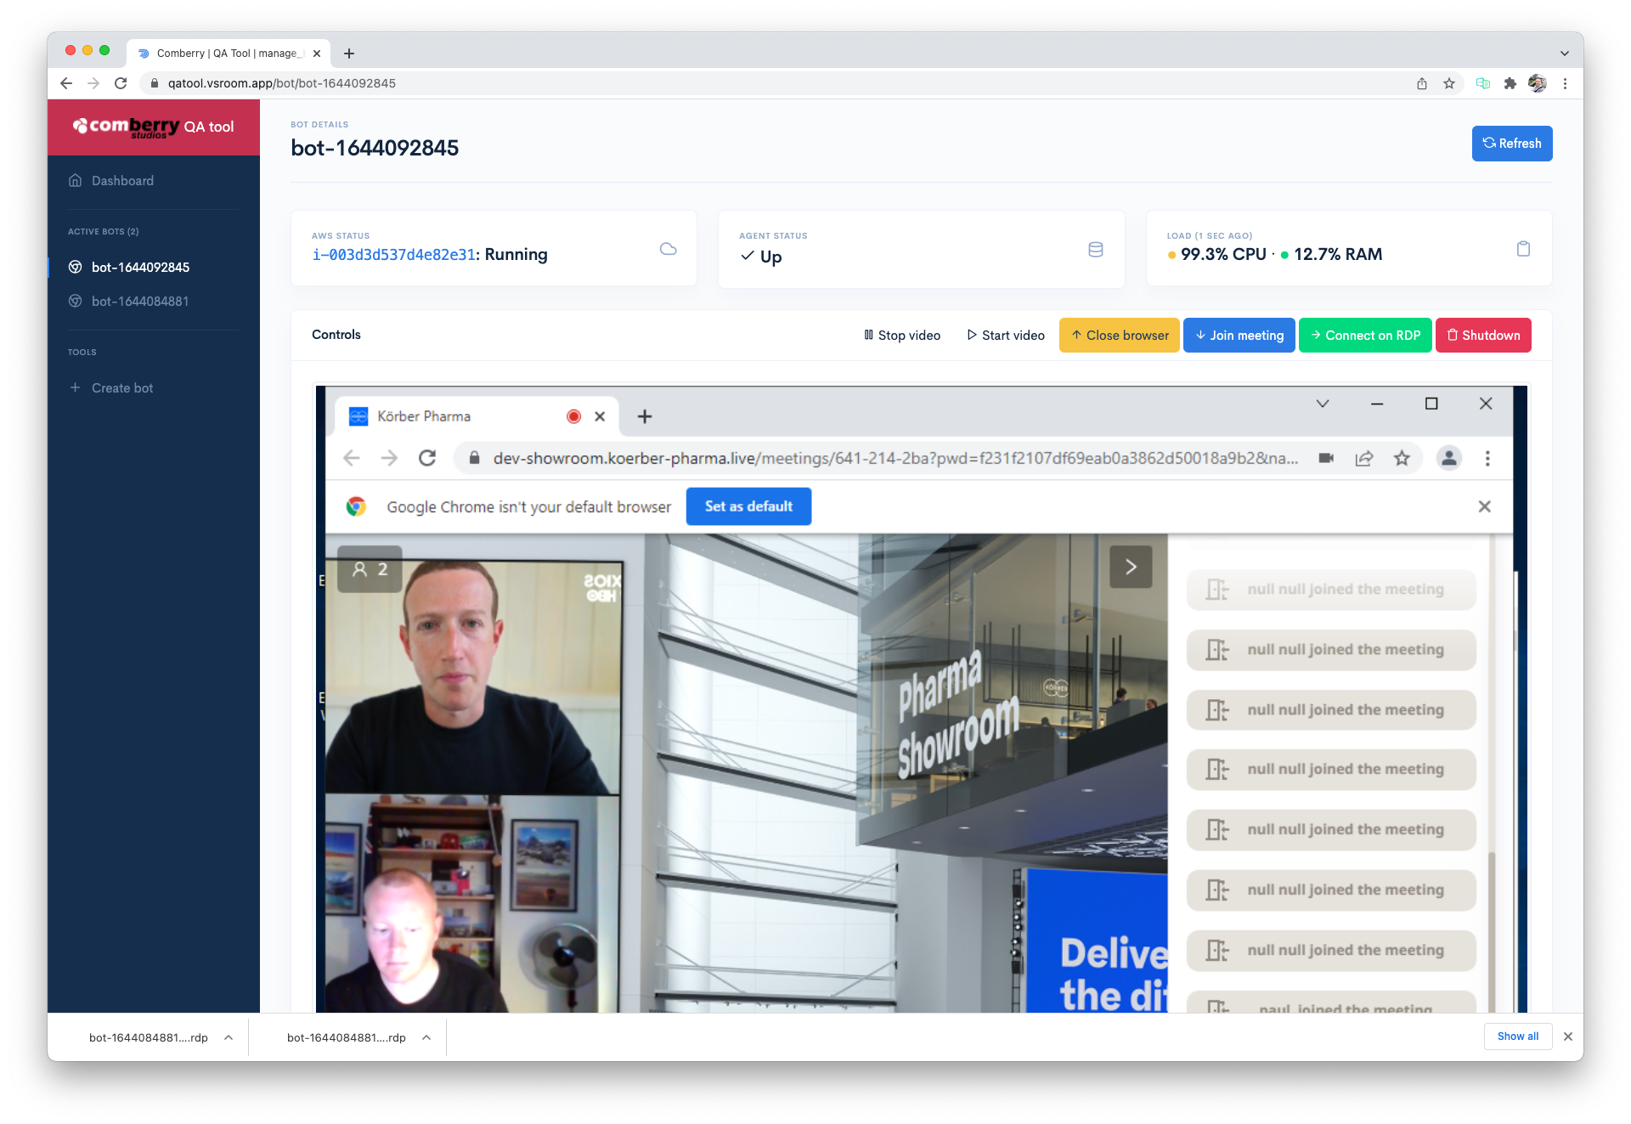Open the AWS instance i-003d3d537d4e82e31 link
The image size is (1631, 1124).
[393, 255]
